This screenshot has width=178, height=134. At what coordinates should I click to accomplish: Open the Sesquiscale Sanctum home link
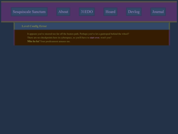click(29, 12)
